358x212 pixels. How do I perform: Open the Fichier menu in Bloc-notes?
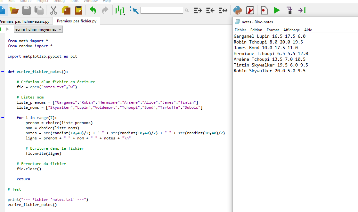(240, 30)
